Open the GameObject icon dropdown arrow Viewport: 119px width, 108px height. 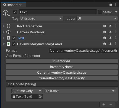[9, 16]
